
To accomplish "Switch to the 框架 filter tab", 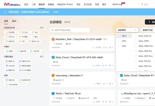I will click(14, 21).
